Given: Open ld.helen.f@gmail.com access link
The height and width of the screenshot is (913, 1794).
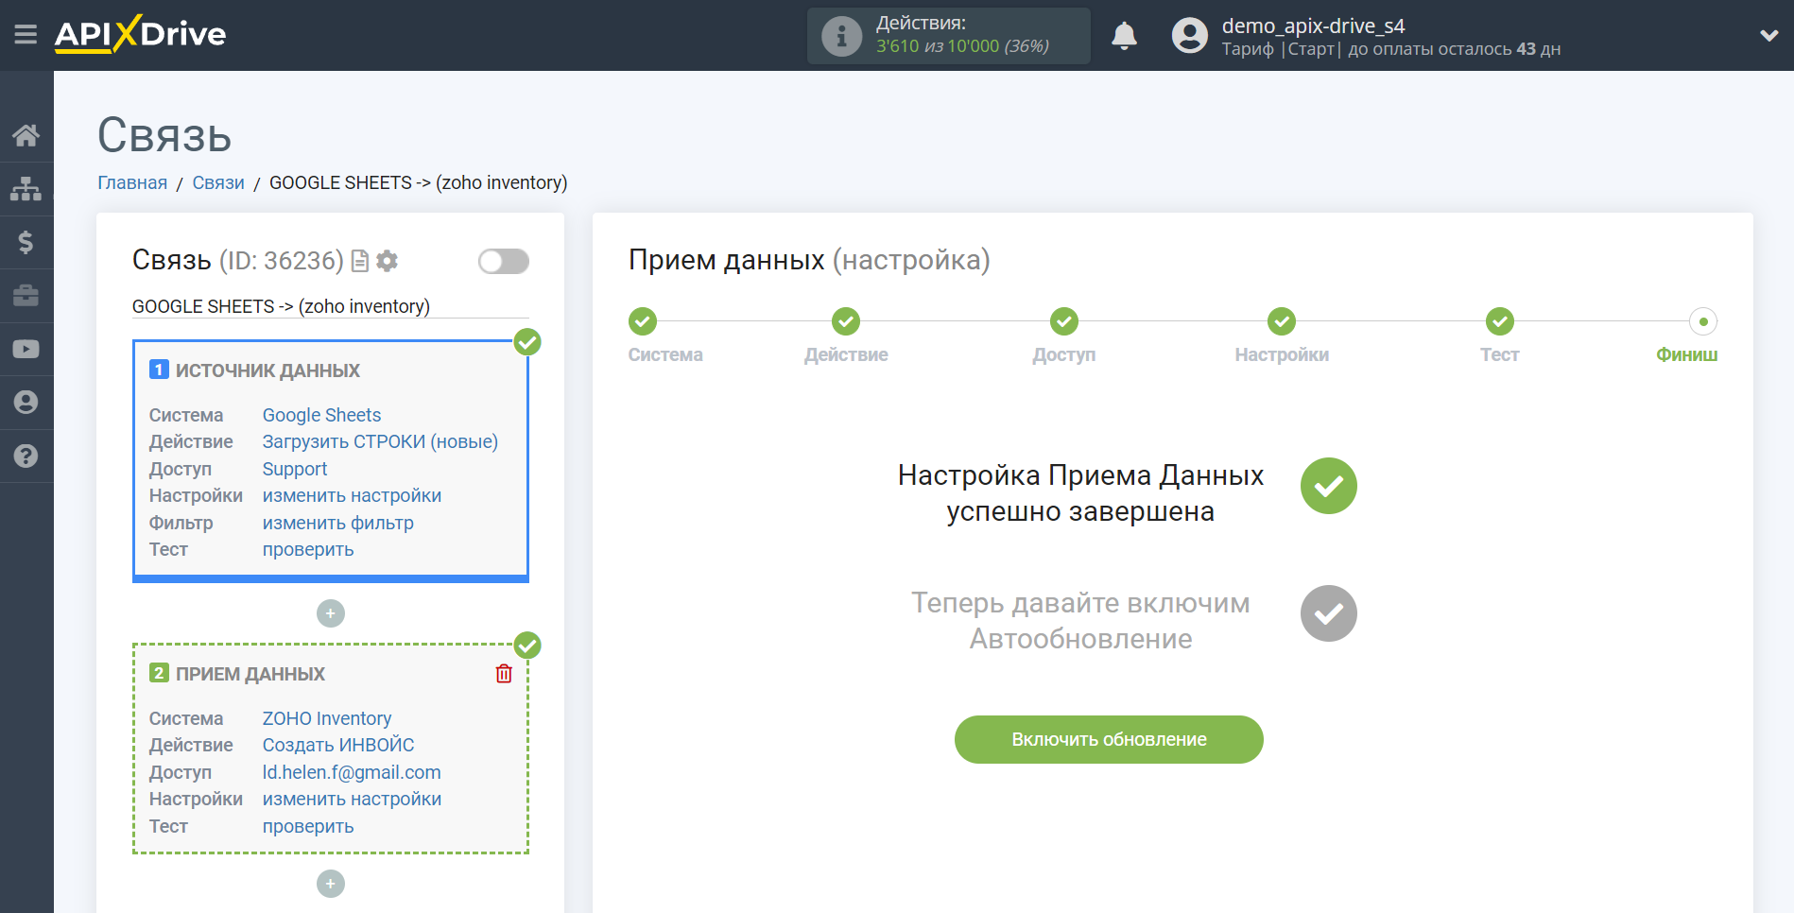Looking at the screenshot, I should pyautogui.click(x=351, y=772).
